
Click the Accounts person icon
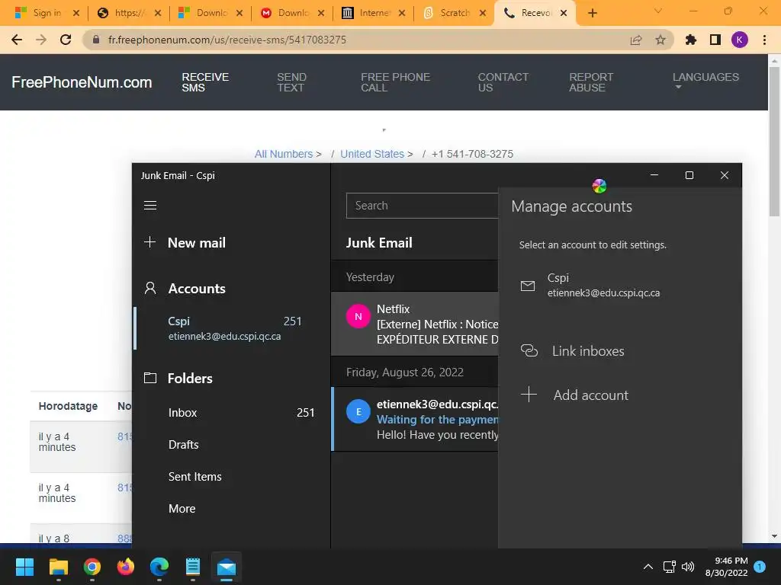pyautogui.click(x=150, y=288)
